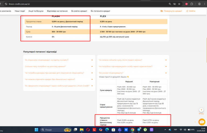The image size is (207, 133).
Task: Launch Microsoft Edge from the taskbar
Action: click(x=107, y=130)
